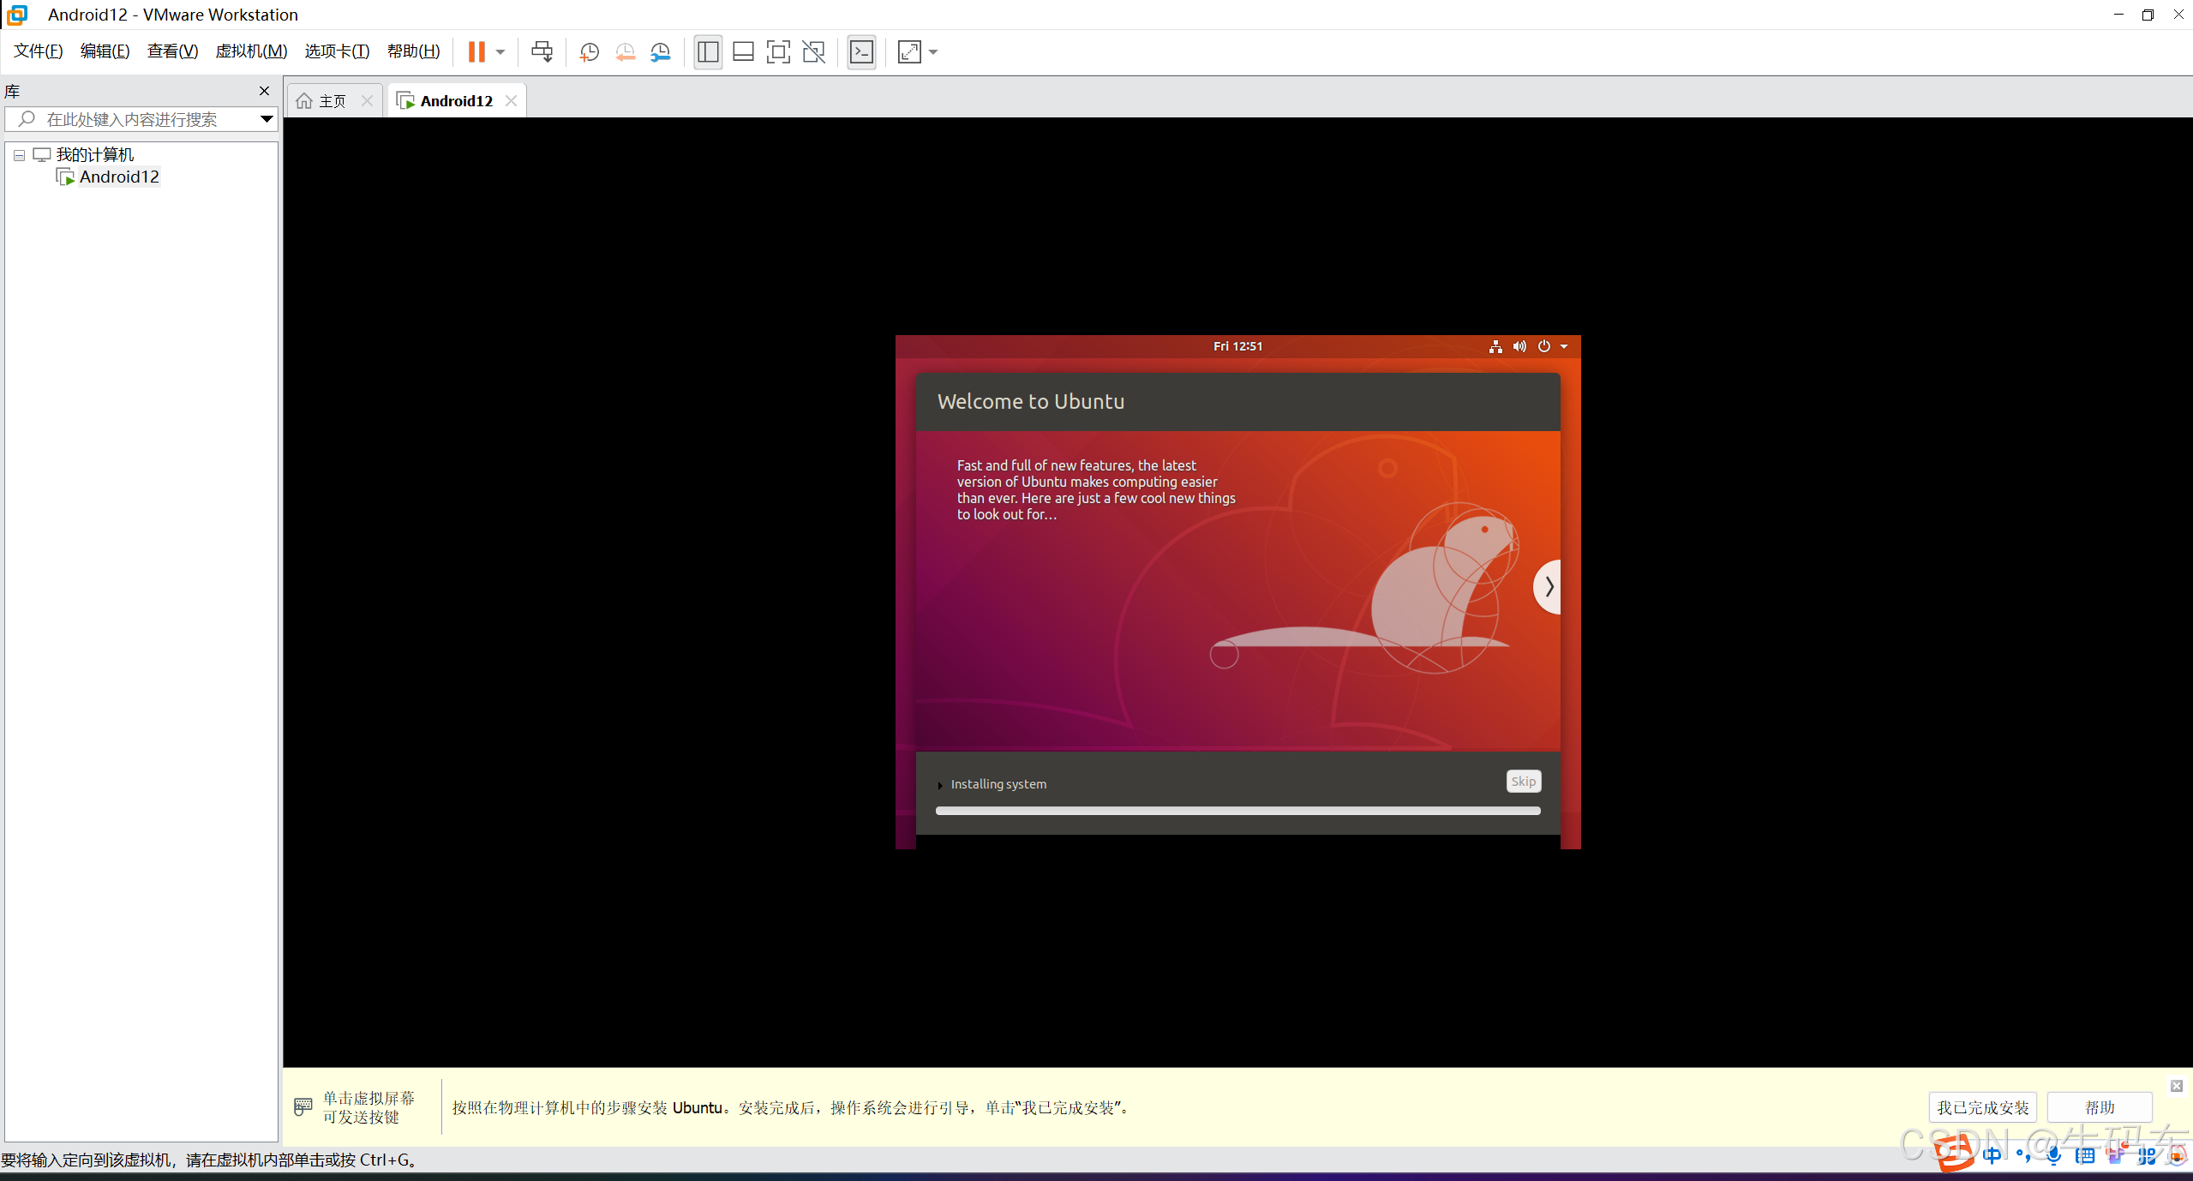Image resolution: width=2193 pixels, height=1181 pixels.
Task: Click Send Ctrl+Alt+Del toolbar icon
Action: click(x=542, y=52)
